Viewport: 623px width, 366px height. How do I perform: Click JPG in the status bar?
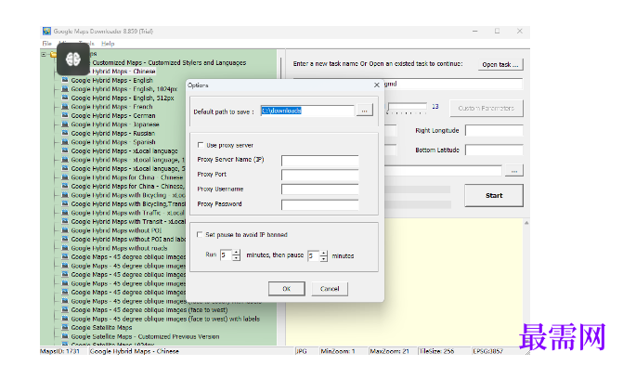[301, 351]
